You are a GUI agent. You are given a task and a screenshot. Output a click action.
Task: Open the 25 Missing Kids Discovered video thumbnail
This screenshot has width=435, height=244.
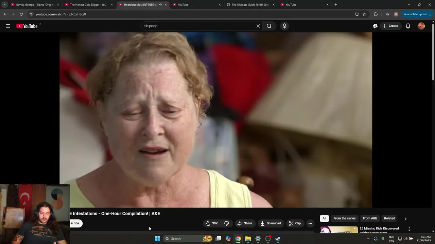point(339,230)
